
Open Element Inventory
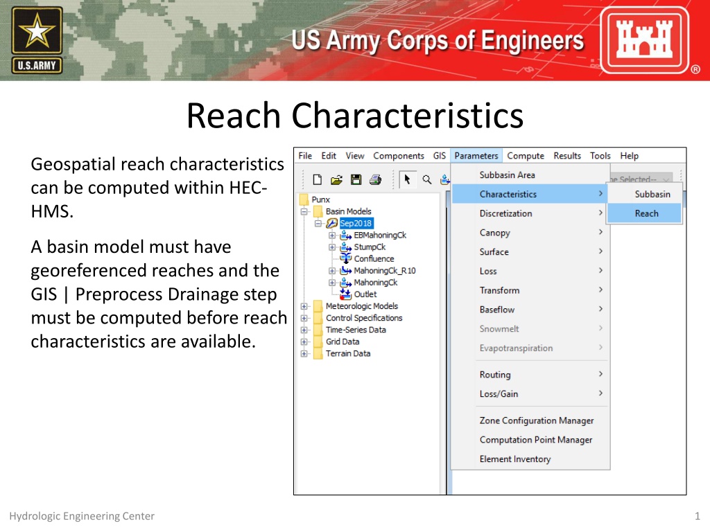(x=530, y=459)
